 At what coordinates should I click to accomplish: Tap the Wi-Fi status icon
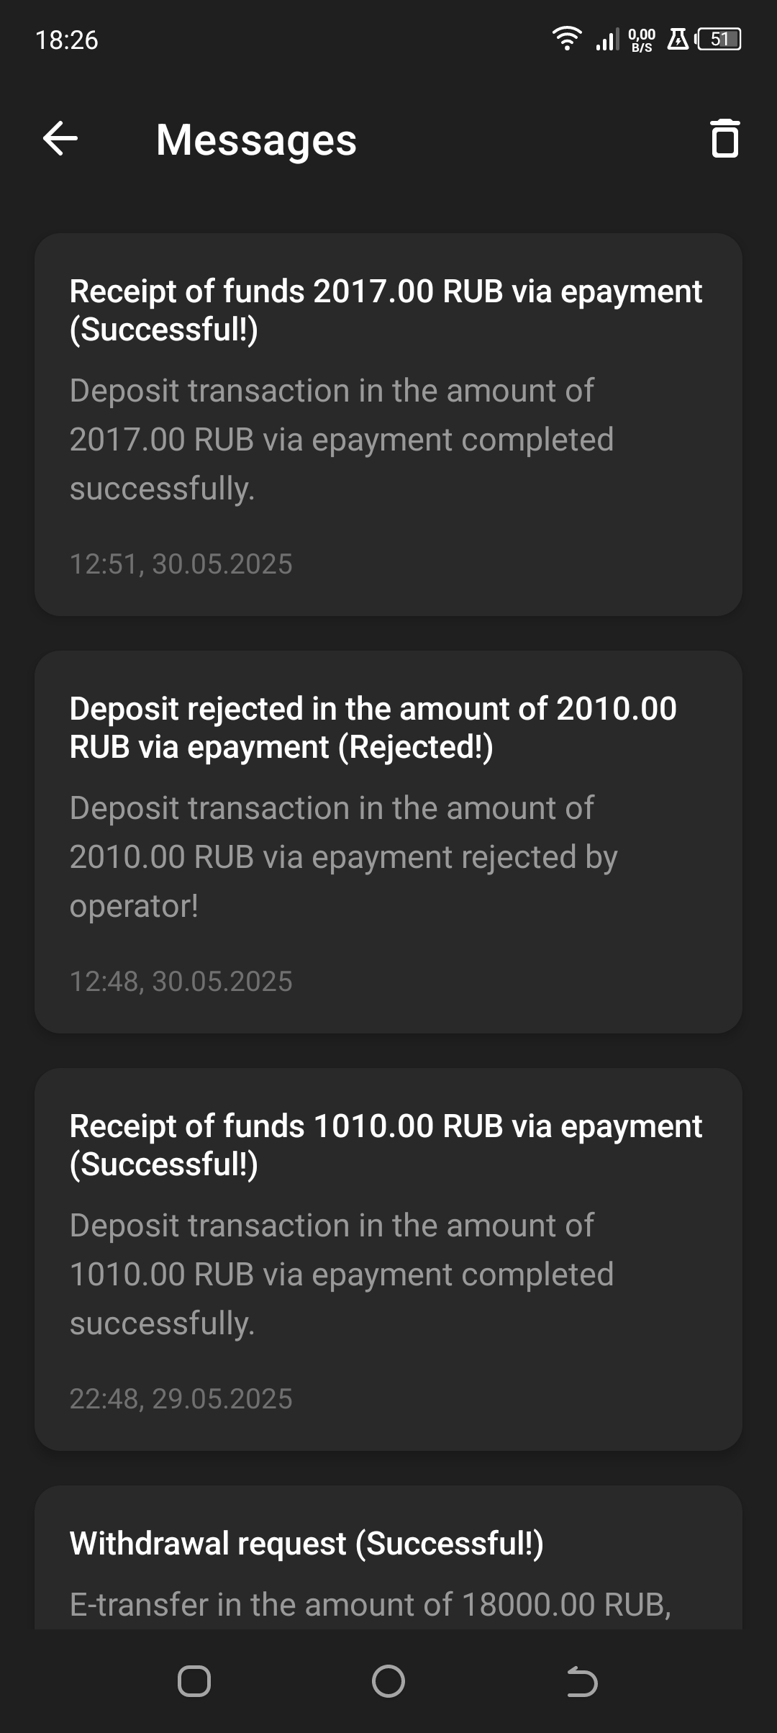pos(567,38)
